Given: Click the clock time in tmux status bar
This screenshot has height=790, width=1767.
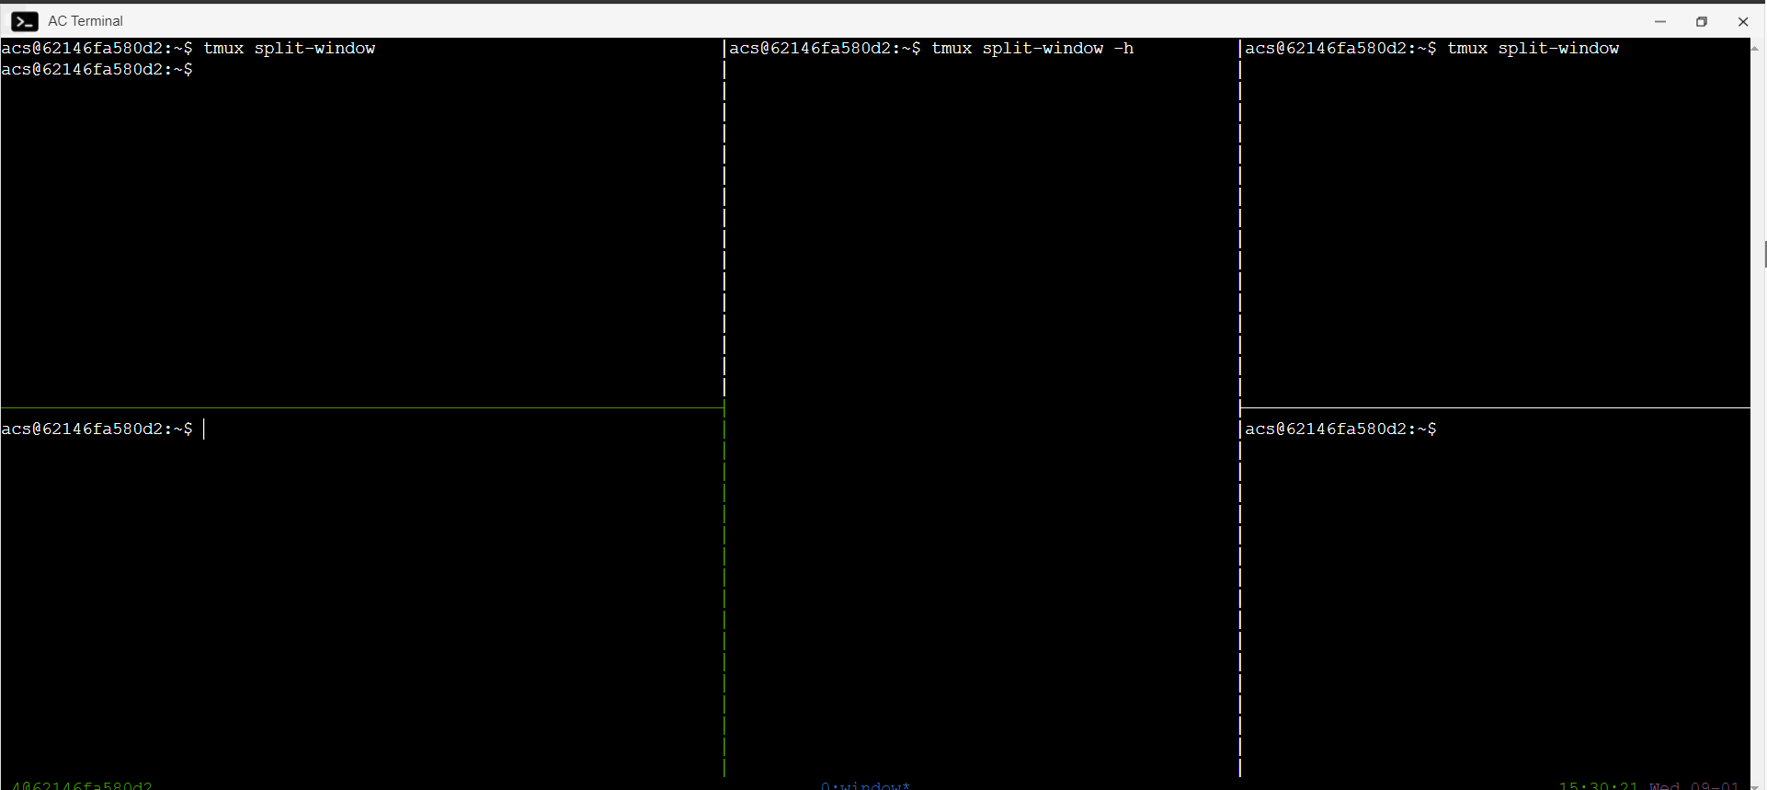Looking at the screenshot, I should [x=1598, y=785].
